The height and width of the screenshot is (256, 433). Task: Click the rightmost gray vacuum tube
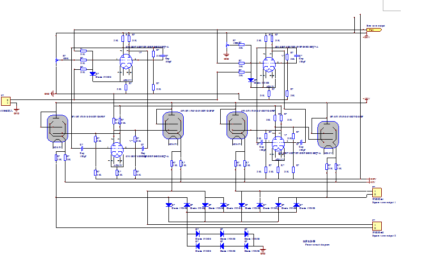[327, 134]
